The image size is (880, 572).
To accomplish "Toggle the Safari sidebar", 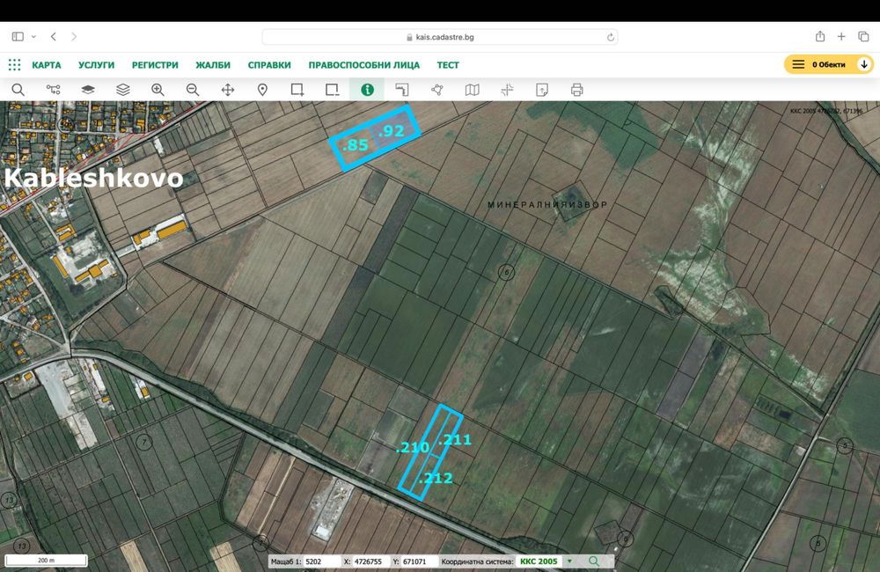I will coord(18,36).
